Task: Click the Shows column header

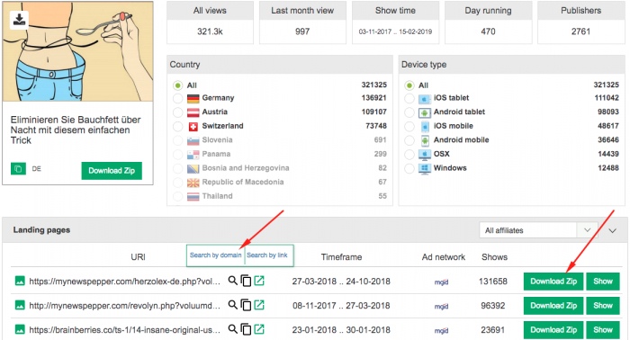Action: 495,257
